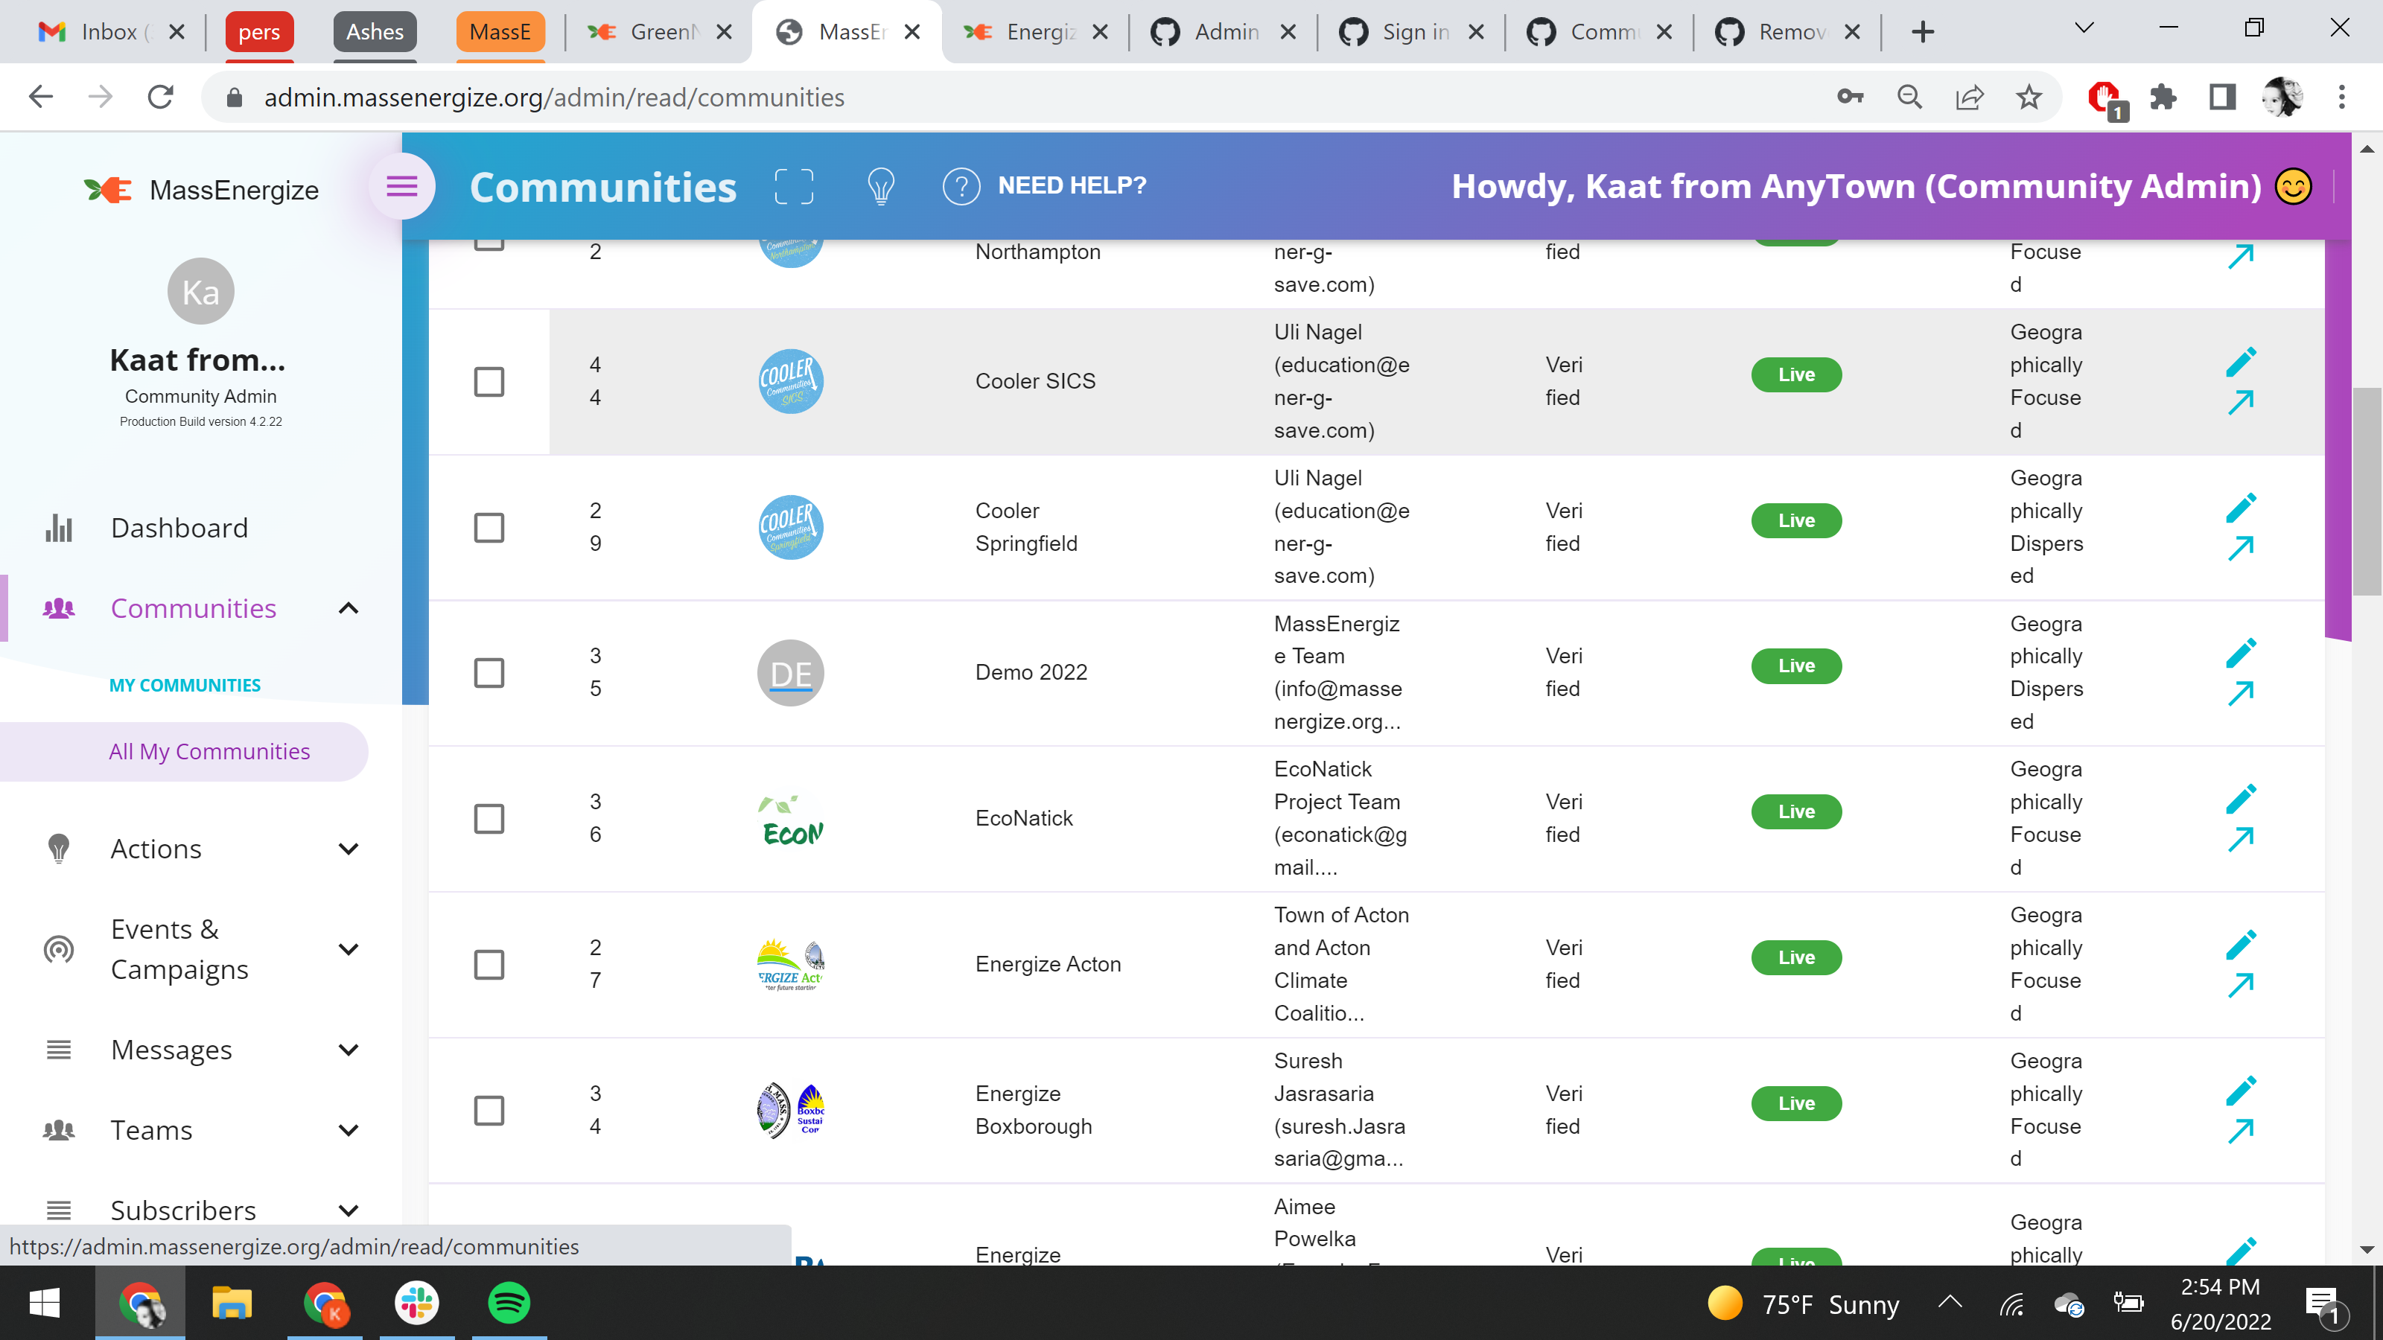The height and width of the screenshot is (1340, 2383).
Task: Collapse the Communities section
Action: click(x=348, y=607)
